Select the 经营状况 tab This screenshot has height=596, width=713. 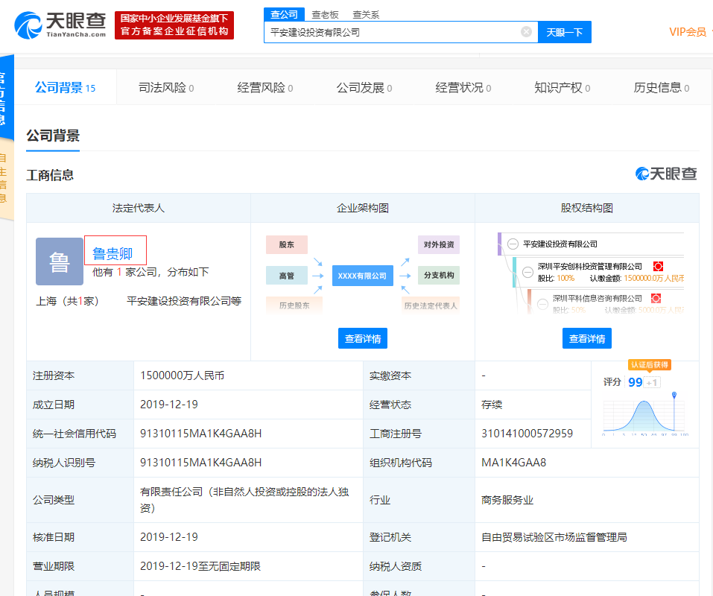[463, 88]
